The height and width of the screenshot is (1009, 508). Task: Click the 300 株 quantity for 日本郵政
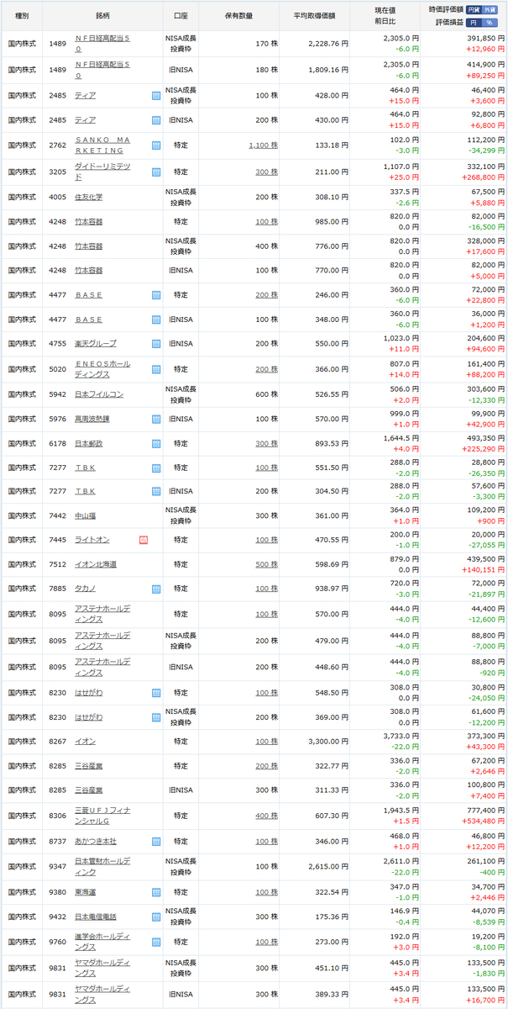267,442
